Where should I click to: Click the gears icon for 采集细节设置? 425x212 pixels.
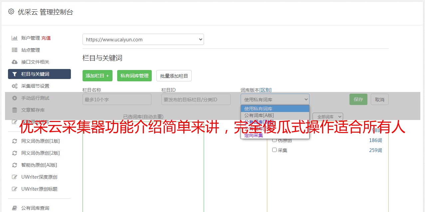click(x=14, y=86)
